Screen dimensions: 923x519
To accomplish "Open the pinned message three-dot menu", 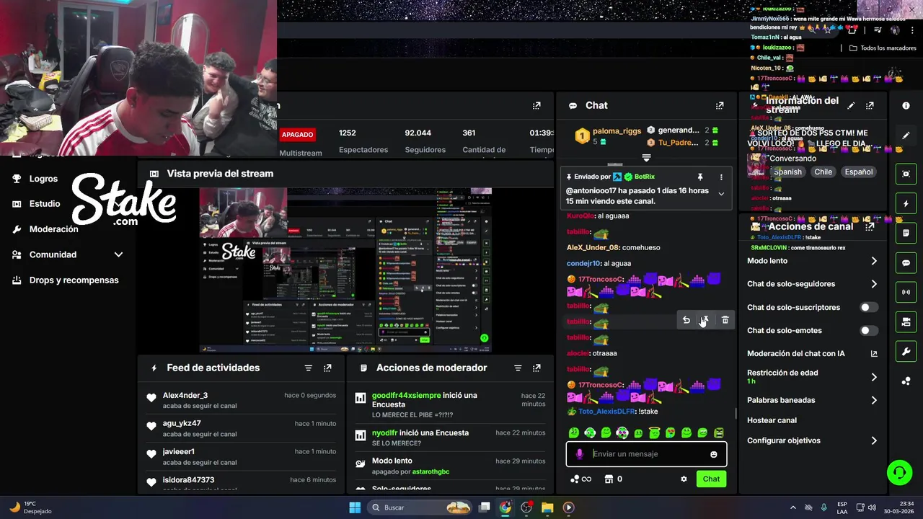I will click(x=721, y=177).
